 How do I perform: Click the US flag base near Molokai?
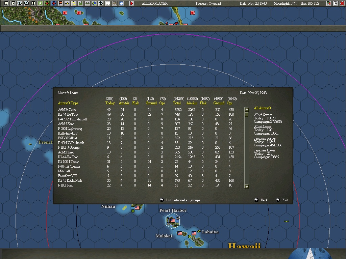180,233
